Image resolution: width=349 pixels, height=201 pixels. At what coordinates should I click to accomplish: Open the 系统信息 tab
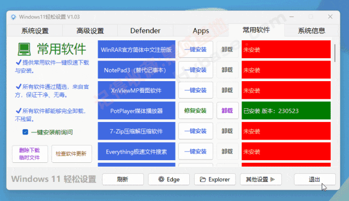click(311, 31)
